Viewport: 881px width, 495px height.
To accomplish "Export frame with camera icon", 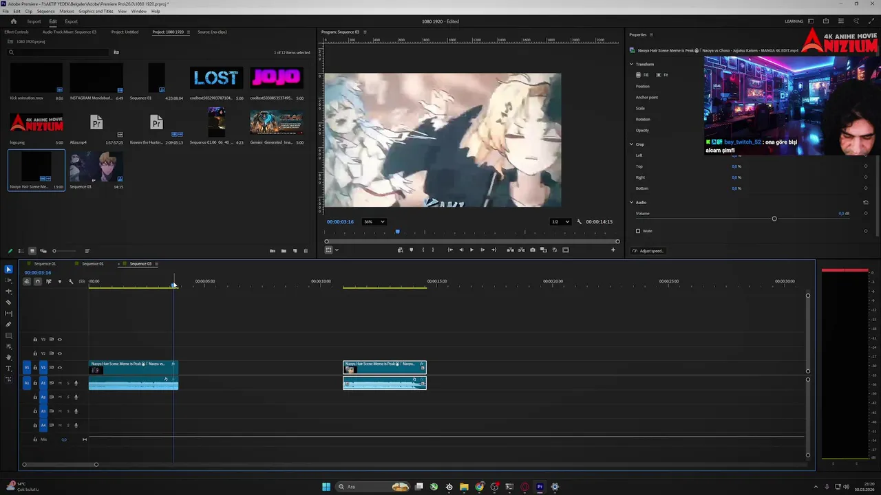I will tap(532, 250).
